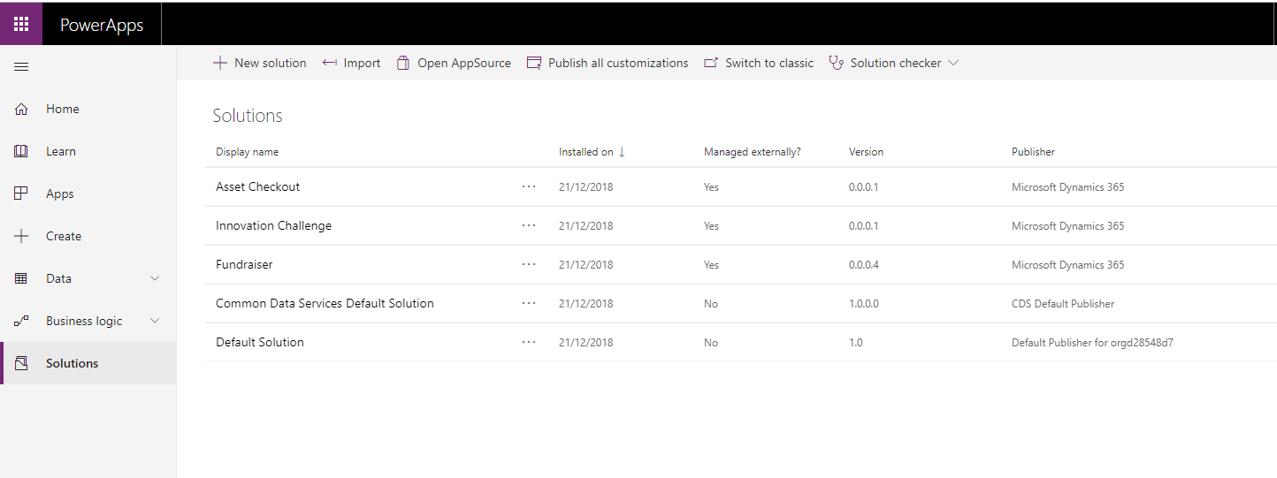Open more options for Asset Checkout
This screenshot has height=478, width=1277.
coord(529,186)
